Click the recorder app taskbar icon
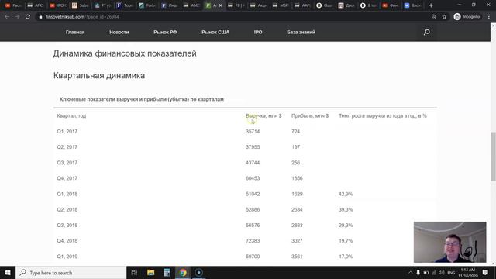496x279 pixels. (x=198, y=272)
